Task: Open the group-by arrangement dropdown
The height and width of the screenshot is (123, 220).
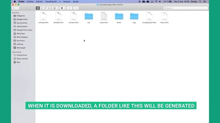Action: point(55,8)
